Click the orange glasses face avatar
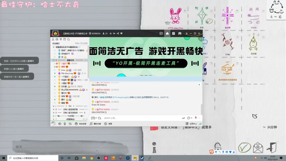 [x=227, y=68]
